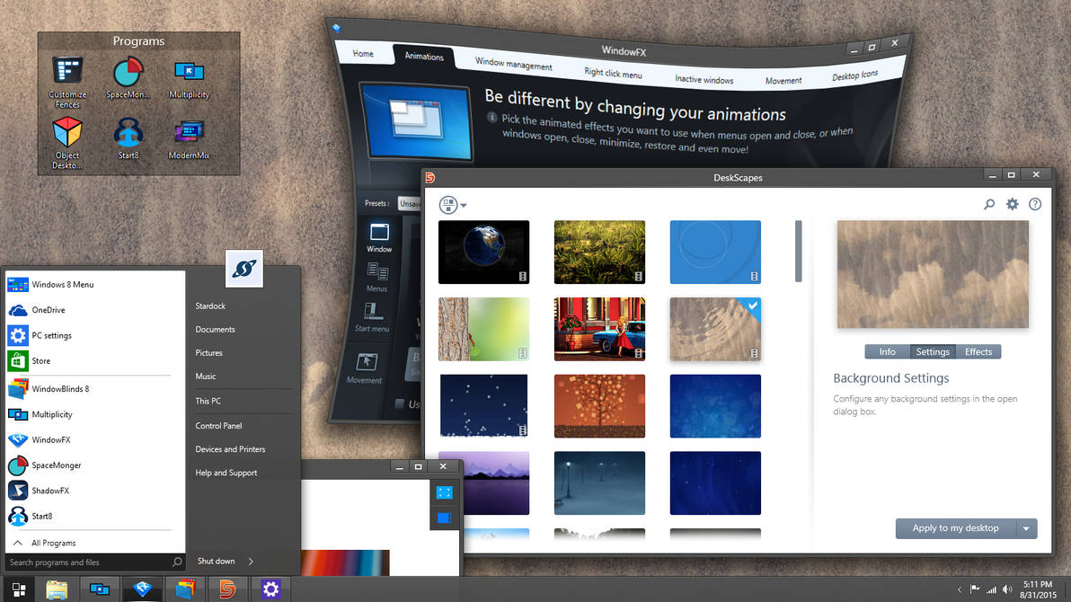Screen dimensions: 1071x602
Task: Open DeskScapes settings gear
Action: coord(1013,204)
